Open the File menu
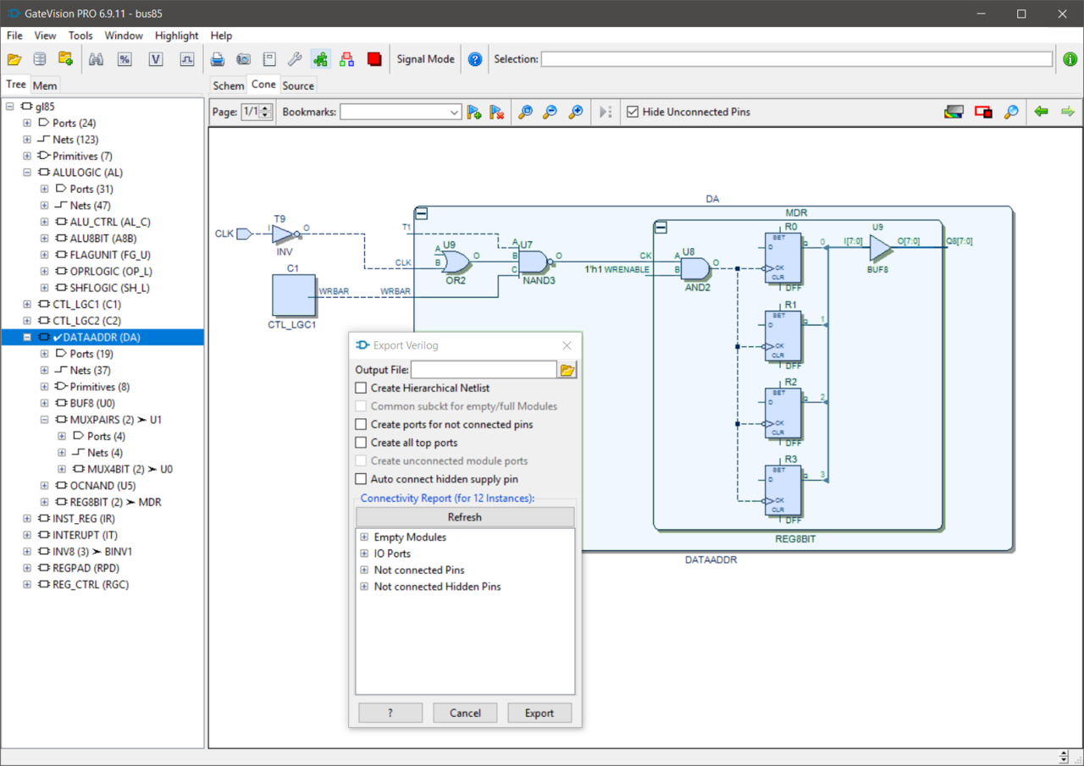Screen dimensions: 1084x766 point(14,36)
